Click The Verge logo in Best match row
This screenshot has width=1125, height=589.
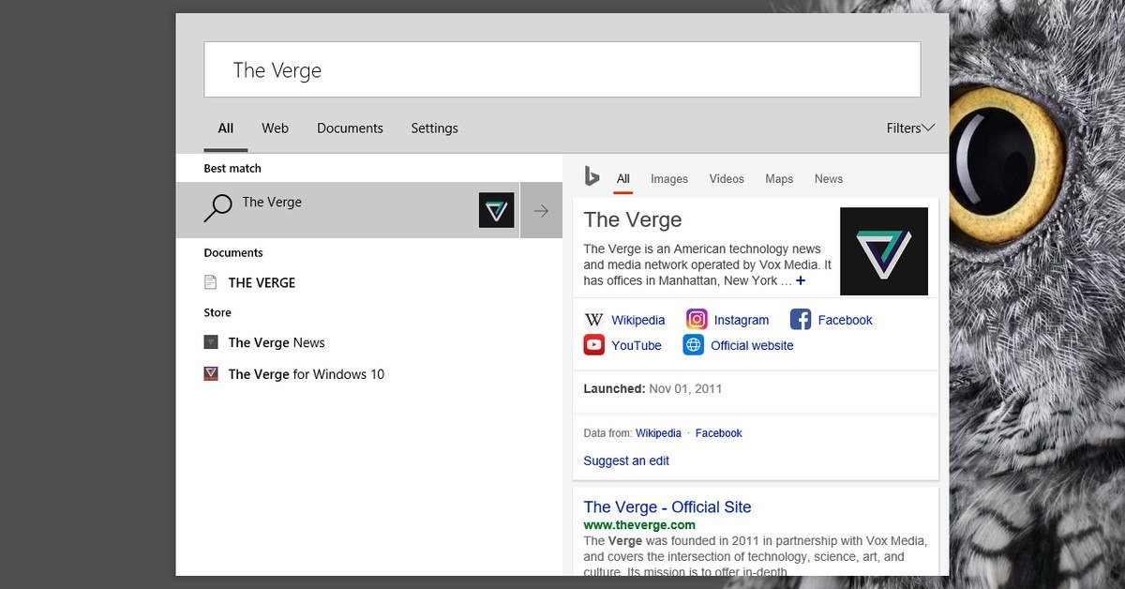click(497, 210)
